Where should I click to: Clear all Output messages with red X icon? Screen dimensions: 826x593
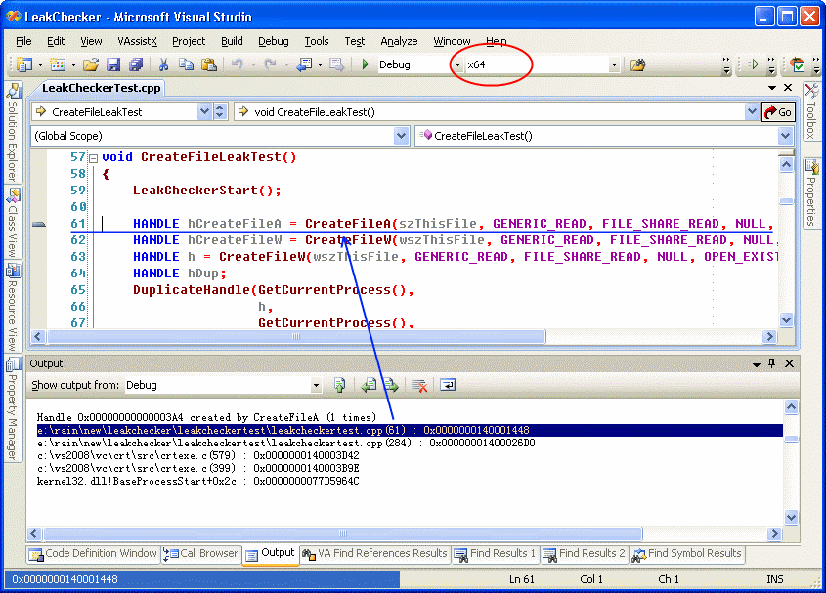[418, 385]
